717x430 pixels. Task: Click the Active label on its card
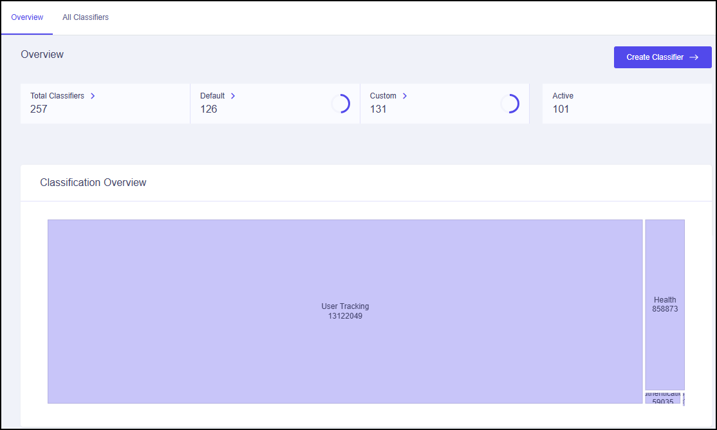coord(563,95)
